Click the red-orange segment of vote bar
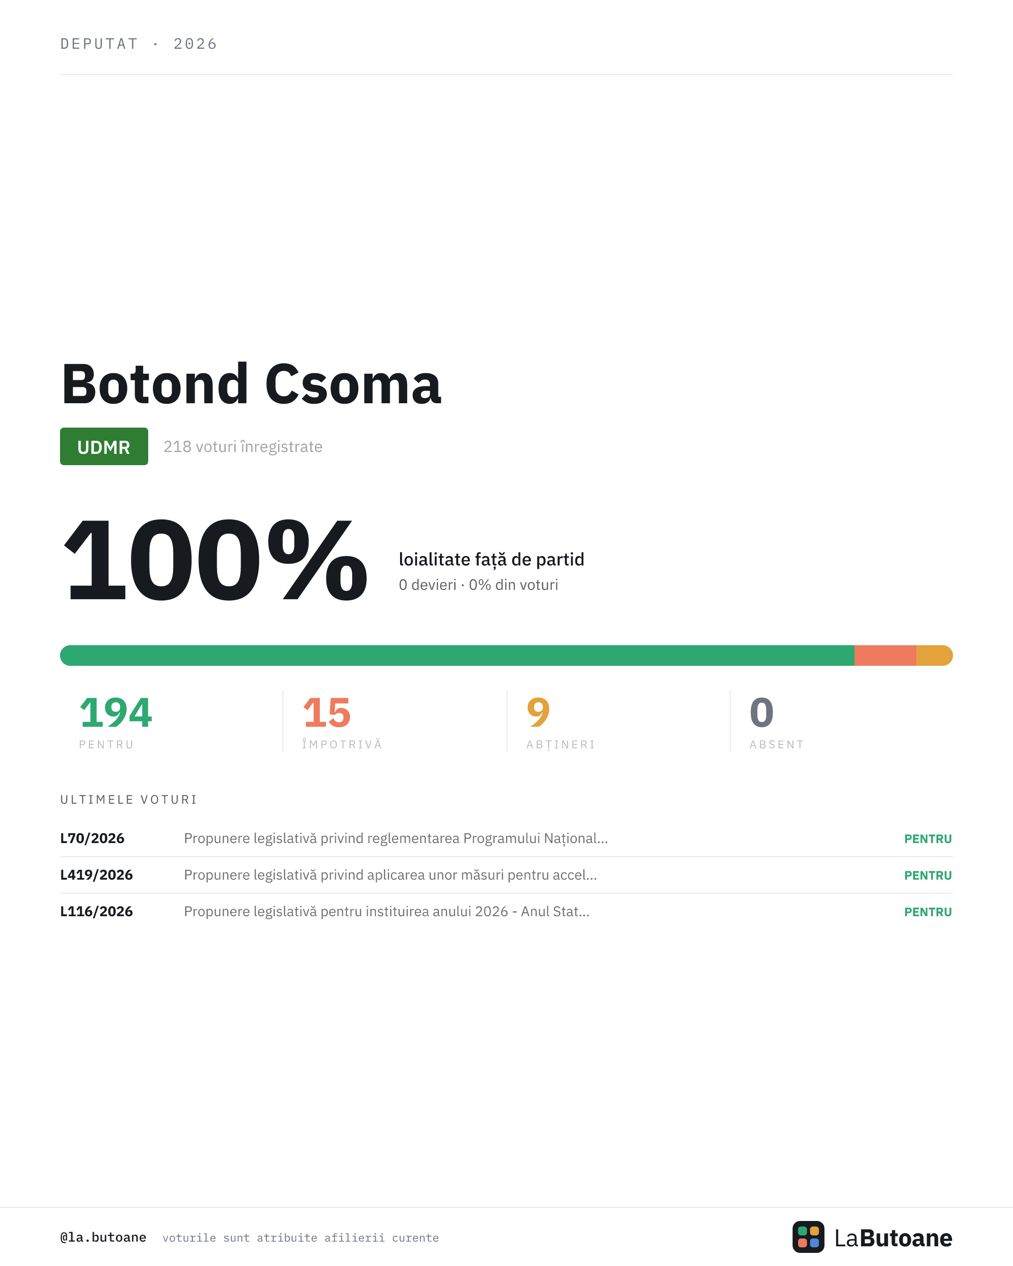The height and width of the screenshot is (1266, 1013). [885, 656]
